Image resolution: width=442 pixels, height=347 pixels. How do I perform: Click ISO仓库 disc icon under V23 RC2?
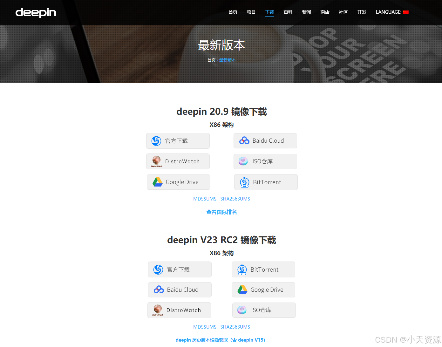pyautogui.click(x=242, y=310)
